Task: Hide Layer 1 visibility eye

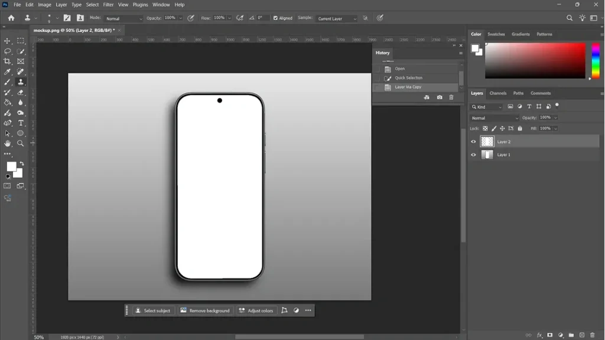Action: tap(473, 155)
